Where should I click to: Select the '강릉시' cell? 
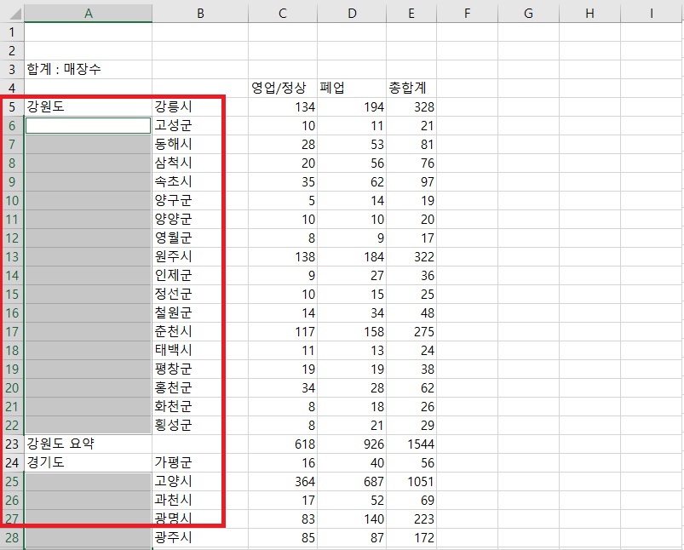pyautogui.click(x=200, y=107)
